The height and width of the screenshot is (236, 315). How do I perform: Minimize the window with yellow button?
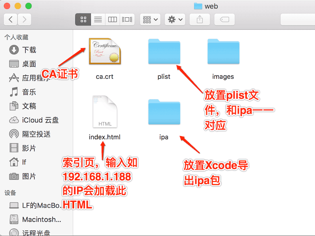(18, 6)
